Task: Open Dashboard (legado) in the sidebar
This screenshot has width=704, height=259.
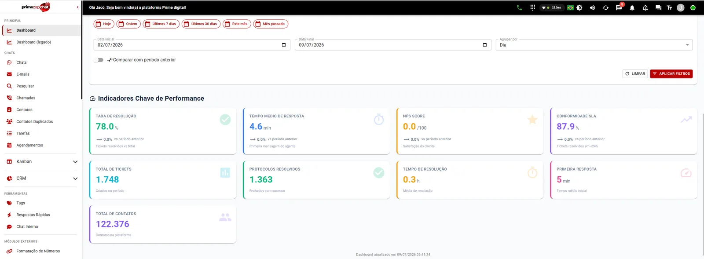Action: point(41,42)
